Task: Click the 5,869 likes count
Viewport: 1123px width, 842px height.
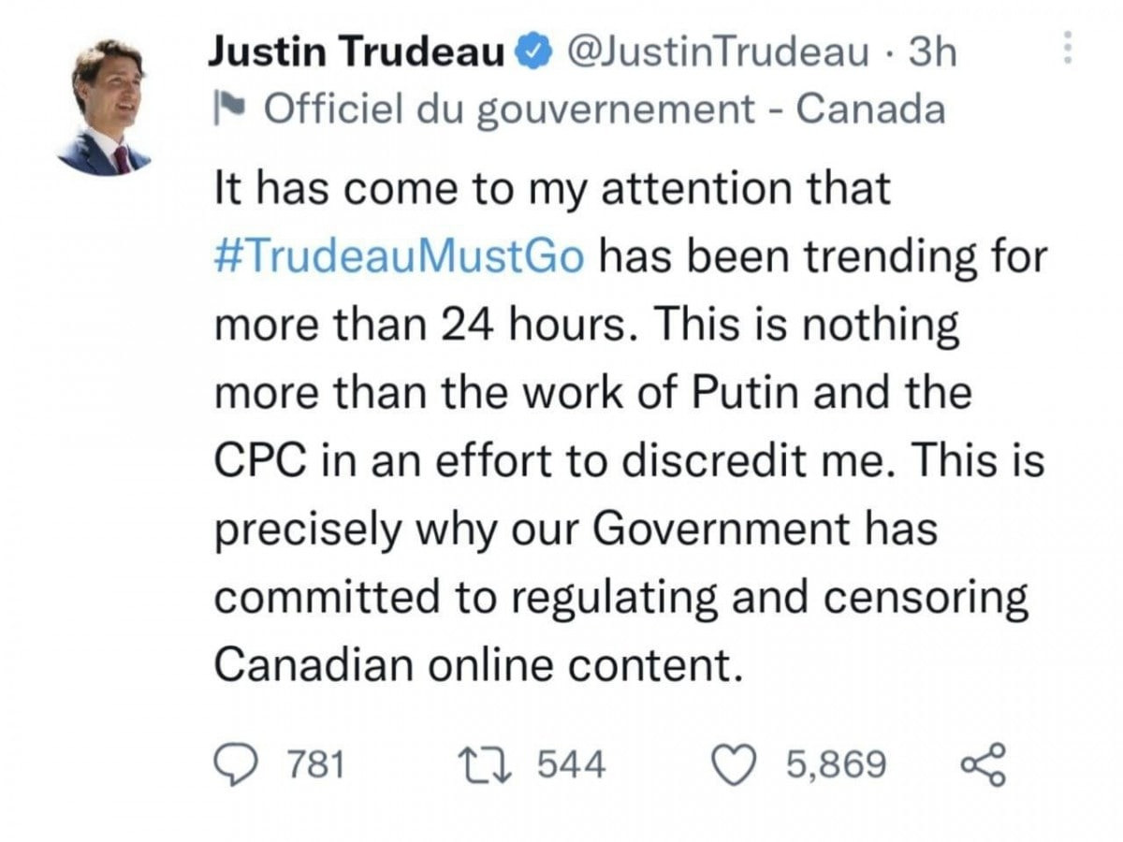Action: 836,765
